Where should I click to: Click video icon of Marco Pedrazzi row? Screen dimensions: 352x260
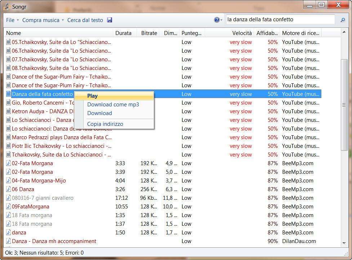pos(8,137)
